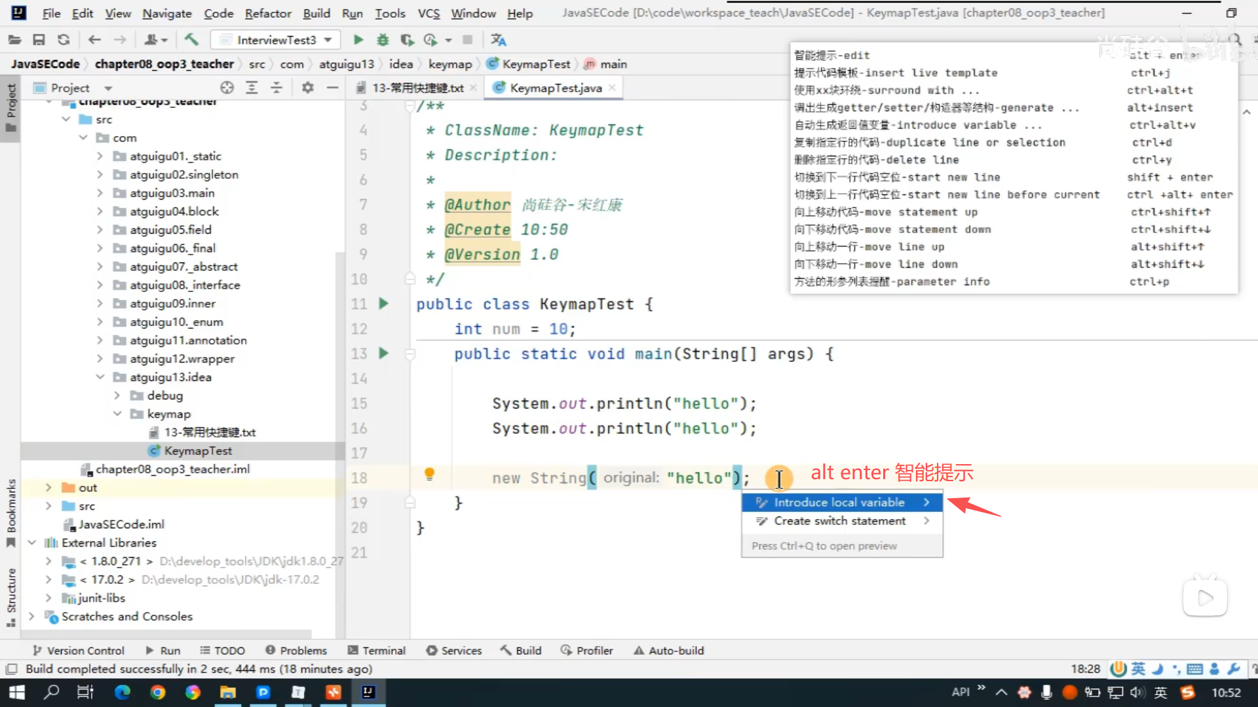Open Chrome from the Windows taskbar

157,692
